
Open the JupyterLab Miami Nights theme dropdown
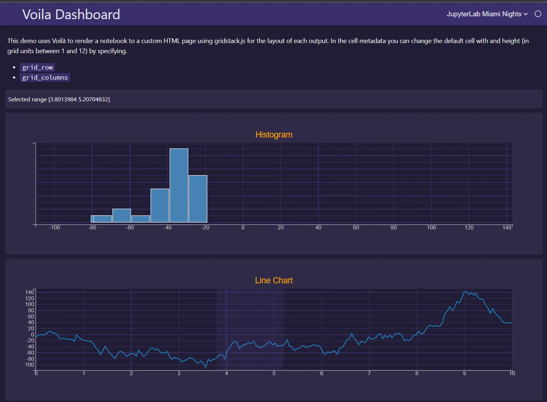coord(487,14)
